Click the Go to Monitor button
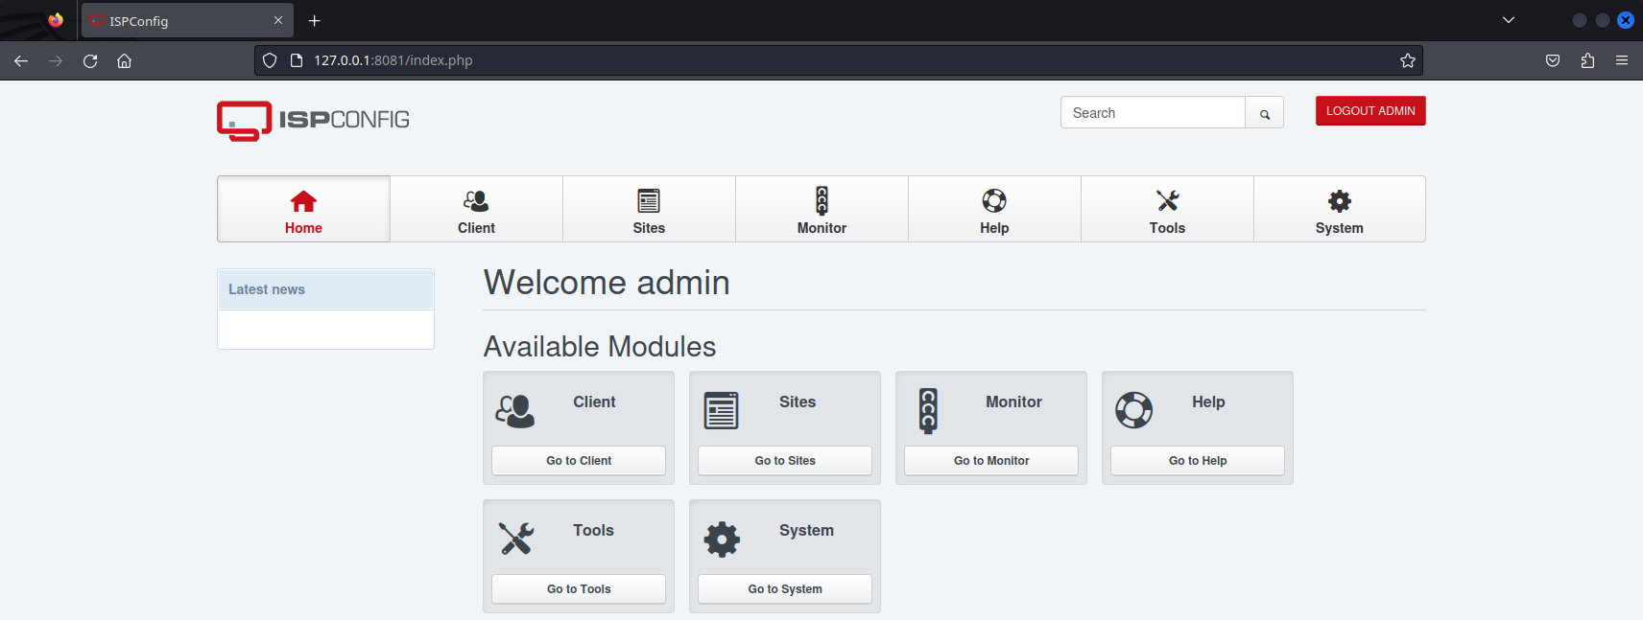1643x620 pixels. 991,461
